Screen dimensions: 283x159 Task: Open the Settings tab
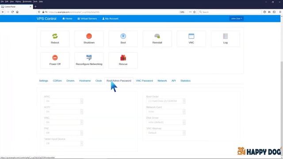43,80
